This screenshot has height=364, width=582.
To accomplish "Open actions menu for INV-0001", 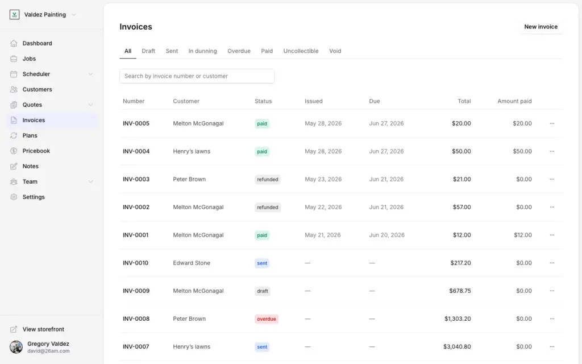I will [x=552, y=235].
